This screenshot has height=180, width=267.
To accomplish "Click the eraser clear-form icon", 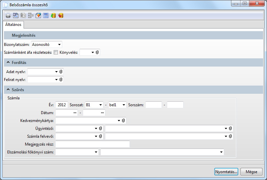I will pyautogui.click(x=38, y=15).
